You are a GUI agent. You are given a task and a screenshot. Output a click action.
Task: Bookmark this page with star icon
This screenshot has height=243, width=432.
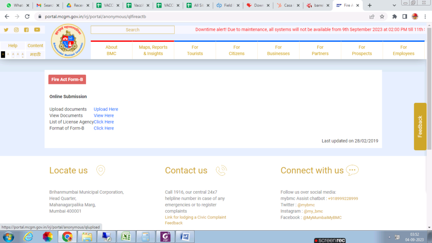382,16
